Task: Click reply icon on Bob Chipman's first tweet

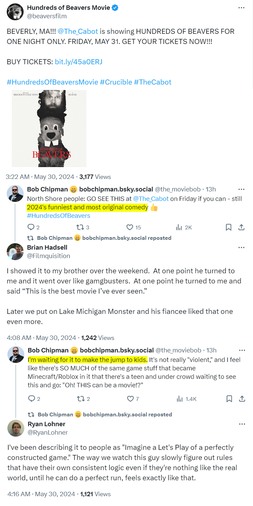Action: (31, 227)
